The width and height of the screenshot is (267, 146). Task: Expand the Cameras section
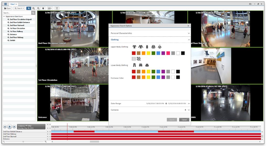(x=149, y=110)
